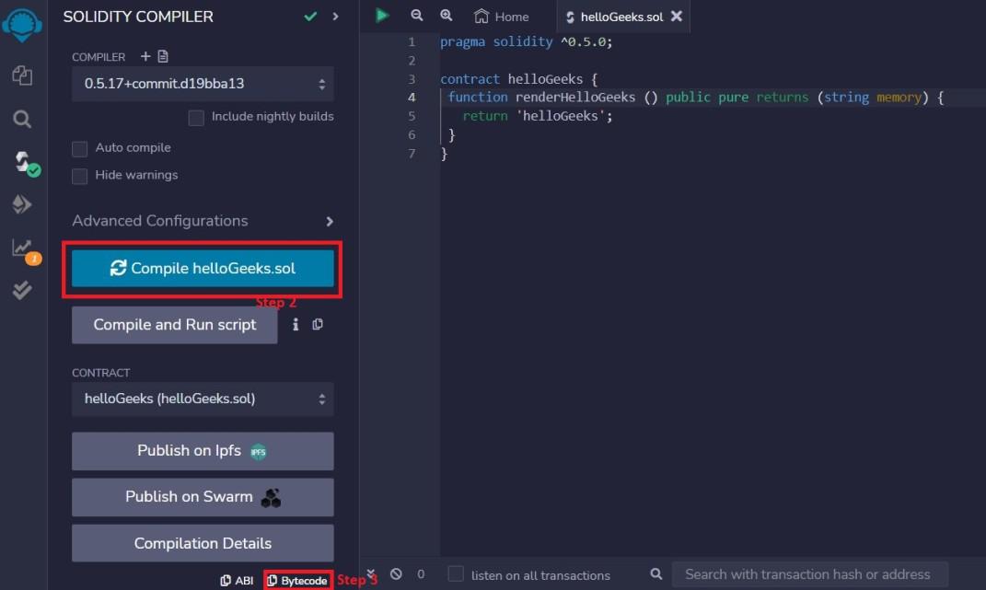Toggle listen on all transactions
986x590 pixels.
456,573
